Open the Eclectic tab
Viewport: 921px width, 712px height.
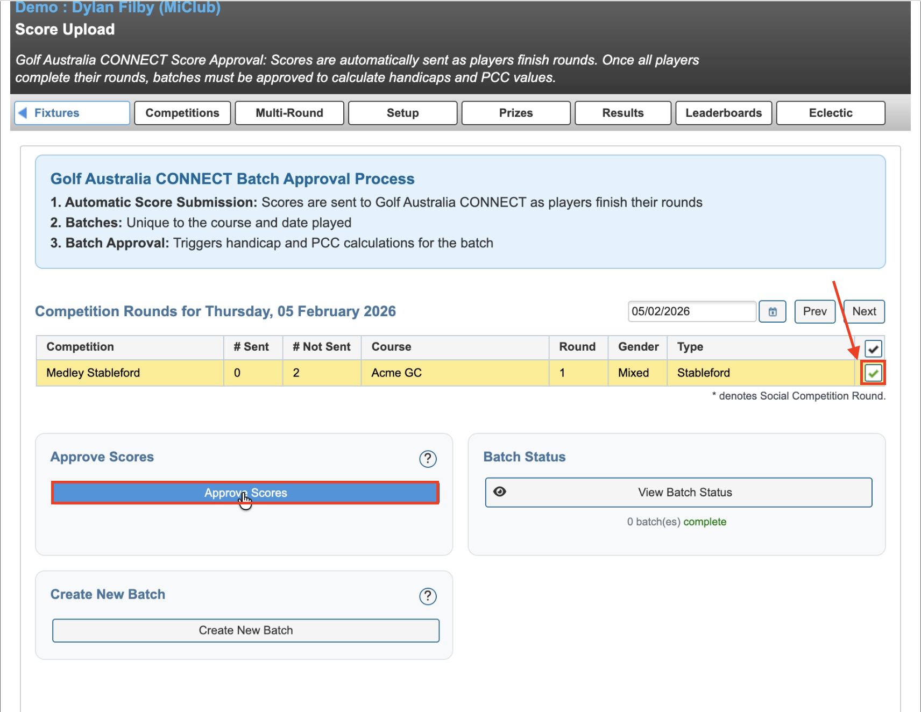[831, 113]
